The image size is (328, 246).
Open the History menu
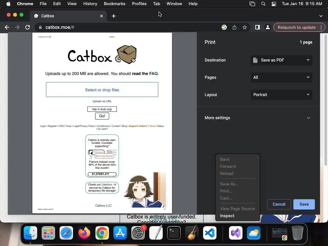[x=90, y=4]
